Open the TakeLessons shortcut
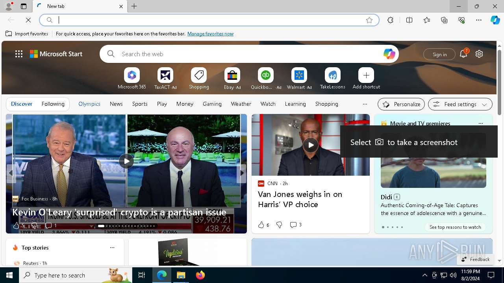 [x=333, y=79]
